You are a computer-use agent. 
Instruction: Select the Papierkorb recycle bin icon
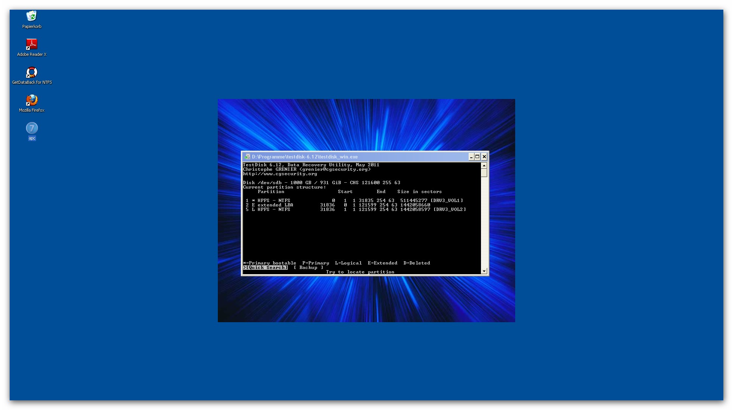click(32, 16)
